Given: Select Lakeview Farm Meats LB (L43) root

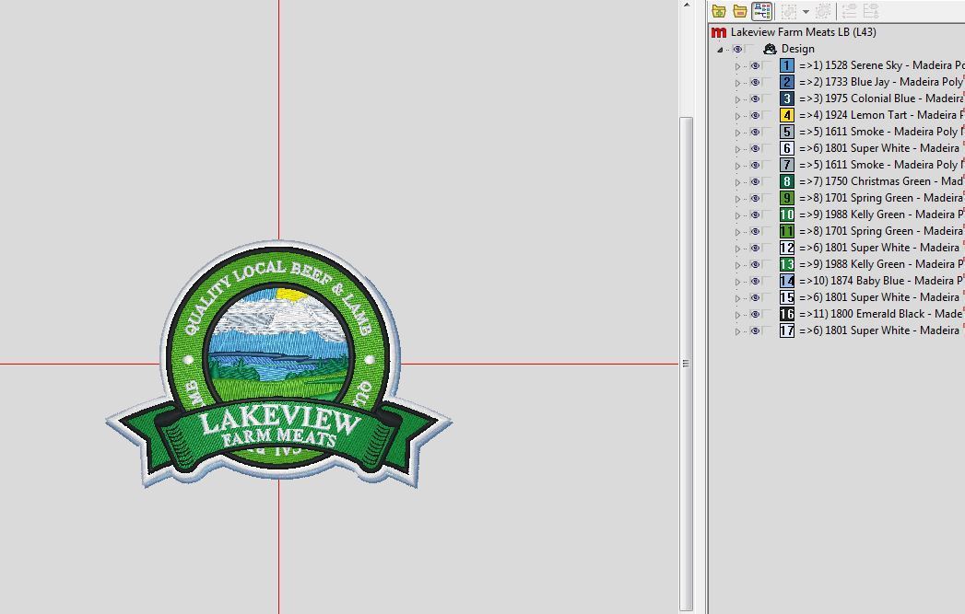Looking at the screenshot, I should click(x=803, y=32).
